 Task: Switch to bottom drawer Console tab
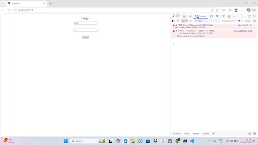176,134
